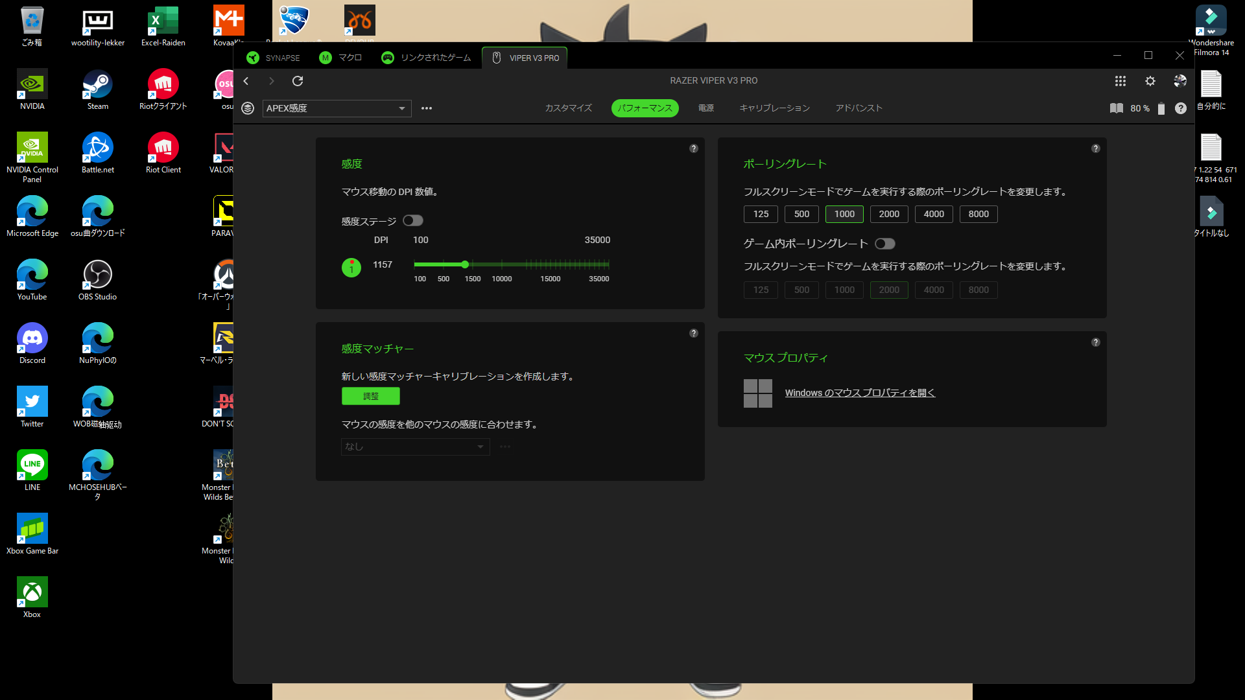Expand the なし sensitivity matcher dropdown
1245x700 pixels.
point(415,447)
